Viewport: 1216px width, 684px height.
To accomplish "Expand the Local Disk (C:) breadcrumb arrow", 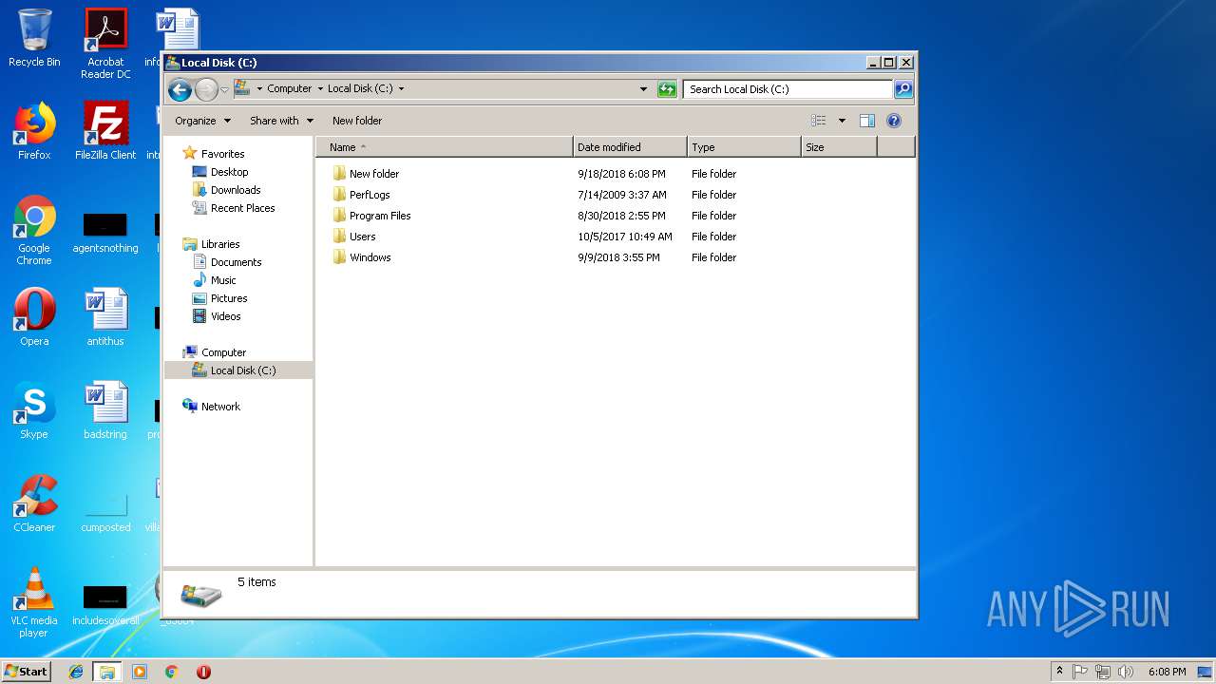I will (401, 89).
